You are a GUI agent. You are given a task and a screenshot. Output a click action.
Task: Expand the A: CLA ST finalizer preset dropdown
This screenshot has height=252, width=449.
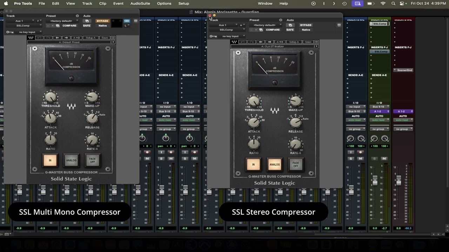(274, 46)
